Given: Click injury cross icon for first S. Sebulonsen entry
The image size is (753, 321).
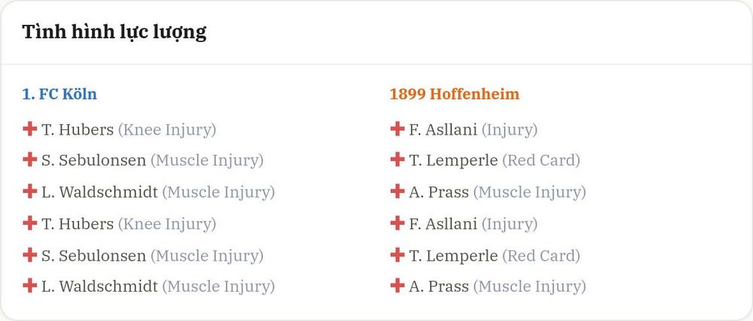Looking at the screenshot, I should (x=30, y=159).
